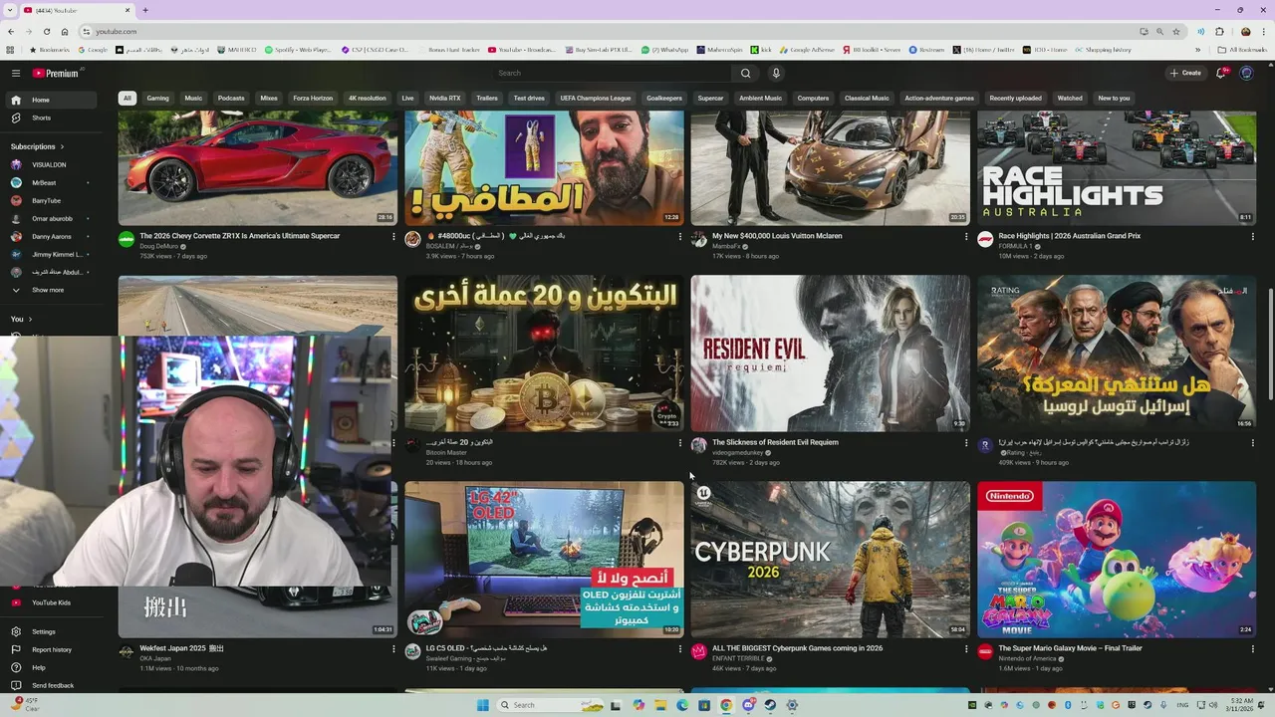This screenshot has width=1275, height=717.
Task: Click Nintendo of America channel avatar
Action: pyautogui.click(x=985, y=651)
